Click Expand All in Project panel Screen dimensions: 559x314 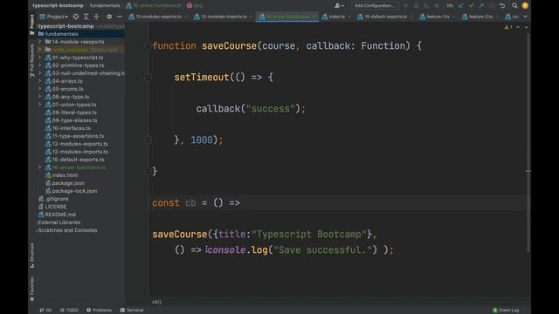tap(86, 17)
